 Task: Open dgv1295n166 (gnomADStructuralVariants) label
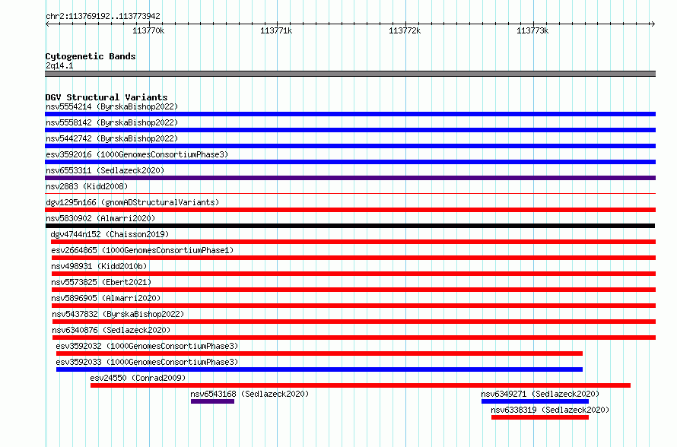(132, 202)
